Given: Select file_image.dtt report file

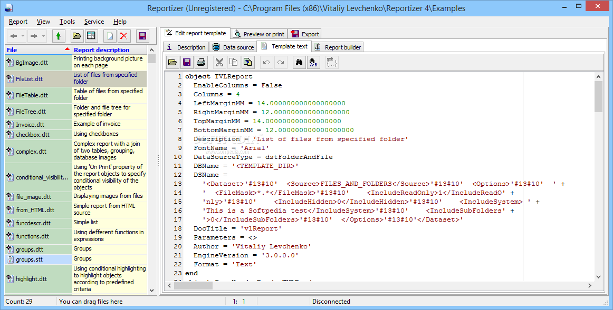Looking at the screenshot, I should pos(39,197).
